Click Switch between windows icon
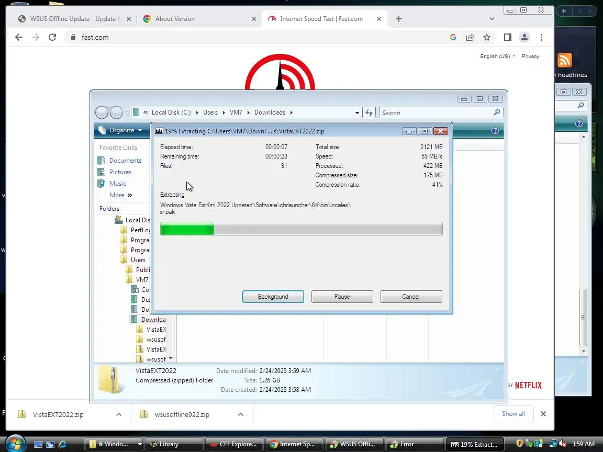Image resolution: width=603 pixels, height=452 pixels. pyautogui.click(x=50, y=444)
